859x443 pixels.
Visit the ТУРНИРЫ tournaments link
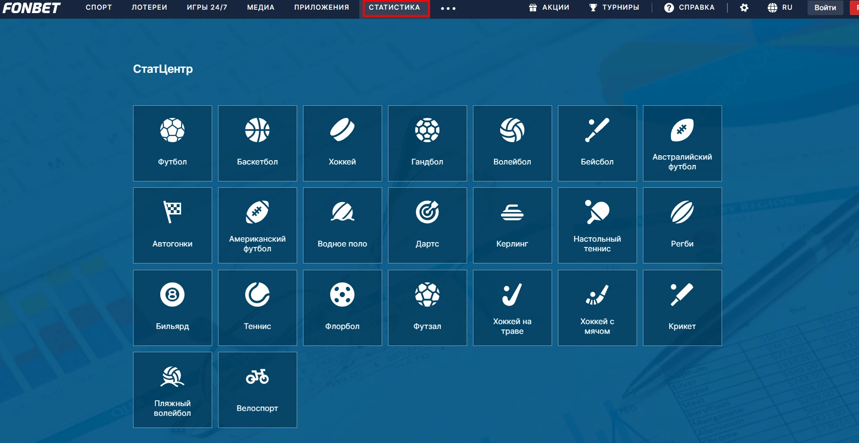pos(614,8)
